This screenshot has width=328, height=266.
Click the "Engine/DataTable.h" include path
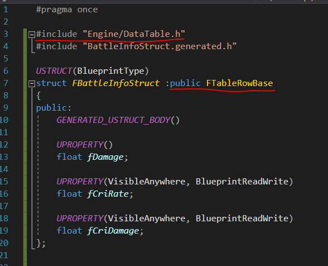[134, 34]
